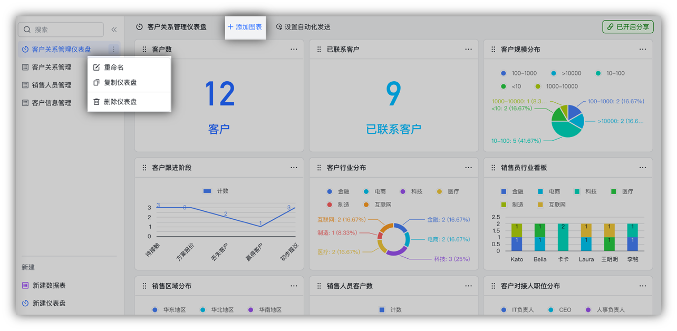Viewport: 677px width, 331px height.
Task: Click the drag handle of 客户数 card
Action: (x=144, y=50)
